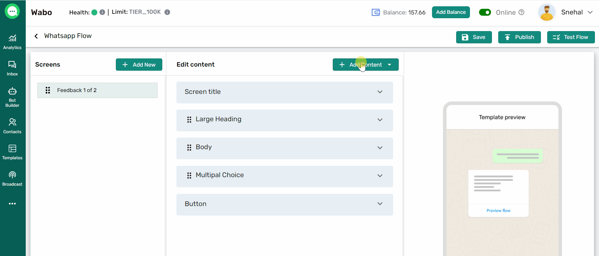Click the back arrow beside Whatsapp Flow

[36, 36]
